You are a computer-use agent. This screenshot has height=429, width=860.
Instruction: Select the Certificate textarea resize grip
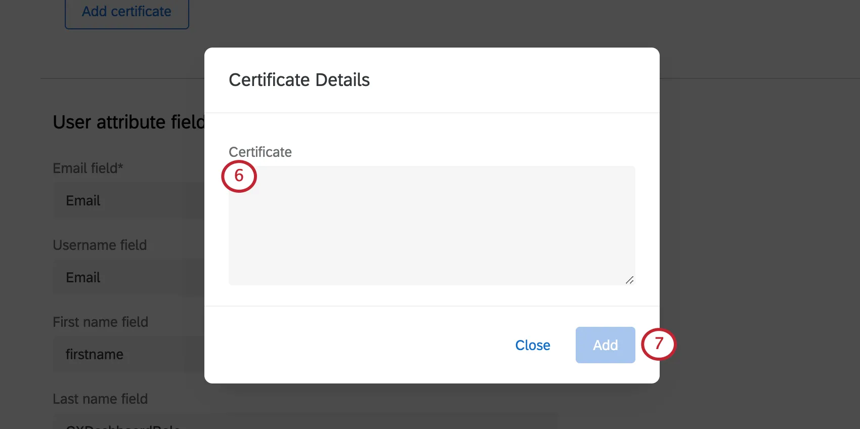(x=630, y=280)
